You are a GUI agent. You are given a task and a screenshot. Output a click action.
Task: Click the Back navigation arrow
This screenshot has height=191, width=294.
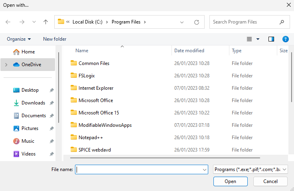(8, 22)
